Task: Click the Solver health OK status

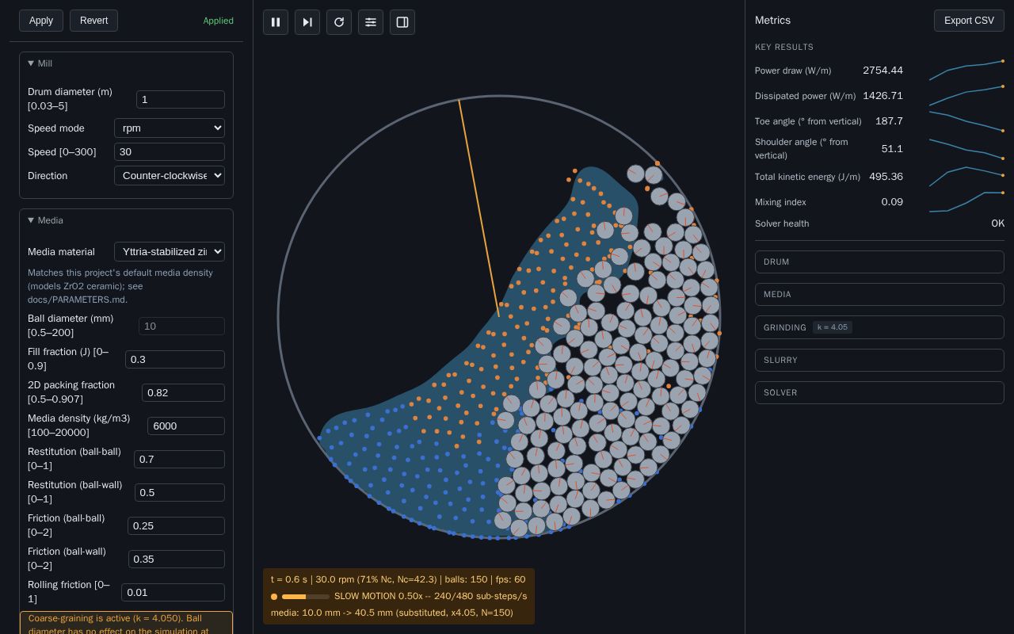Action: 997,223
